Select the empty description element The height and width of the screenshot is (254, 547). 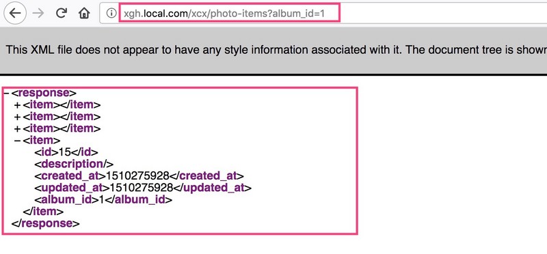(x=74, y=164)
